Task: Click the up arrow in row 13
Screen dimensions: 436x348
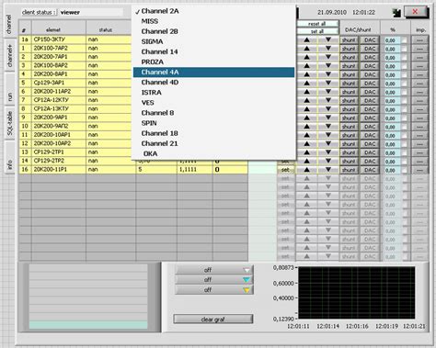Action: [306, 152]
